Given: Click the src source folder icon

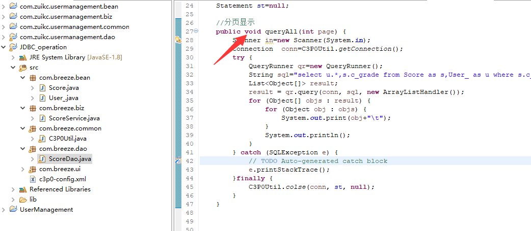Looking at the screenshot, I should coord(23,68).
